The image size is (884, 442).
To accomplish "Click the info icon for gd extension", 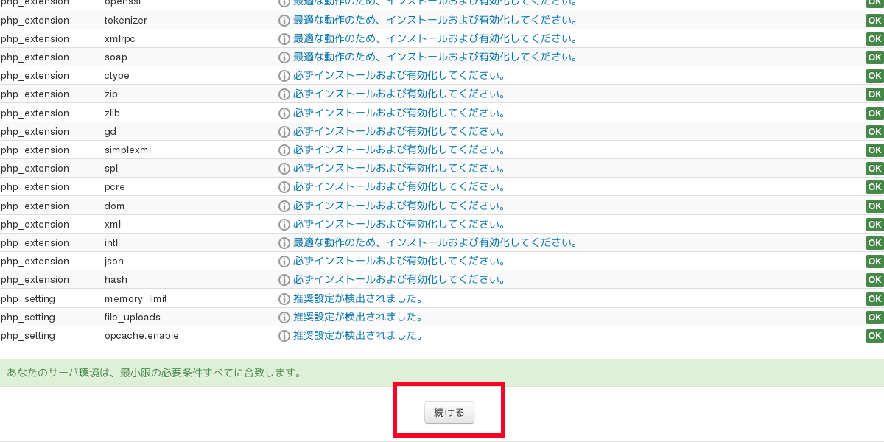I will pos(284,131).
